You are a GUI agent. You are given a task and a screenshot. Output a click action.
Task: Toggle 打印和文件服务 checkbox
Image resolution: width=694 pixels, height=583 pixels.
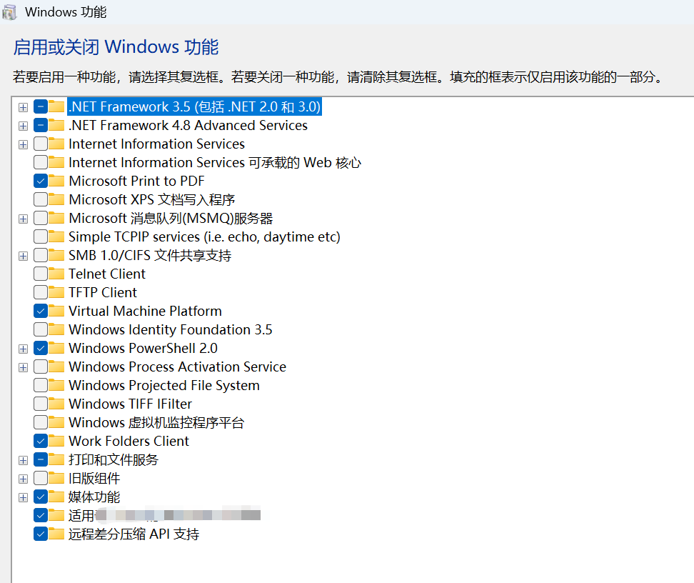point(41,460)
